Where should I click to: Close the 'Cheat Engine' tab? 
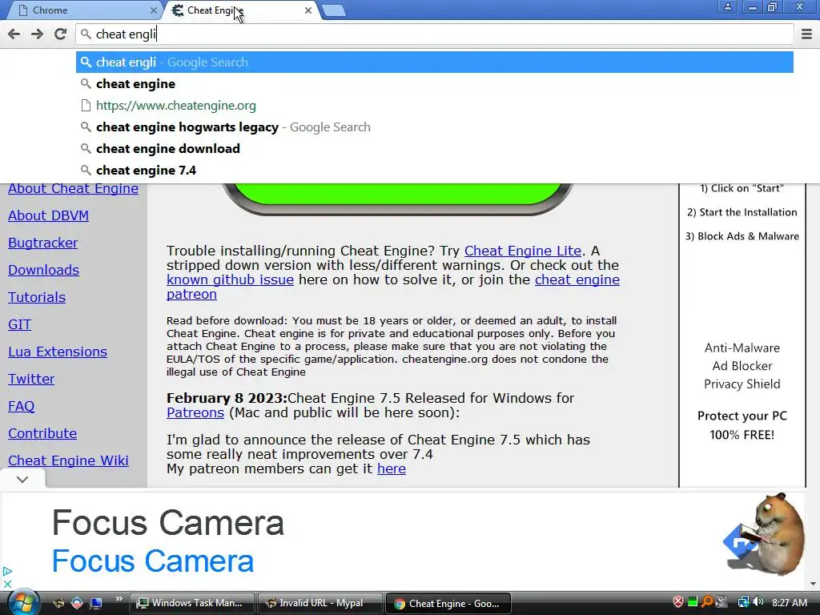pos(308,10)
